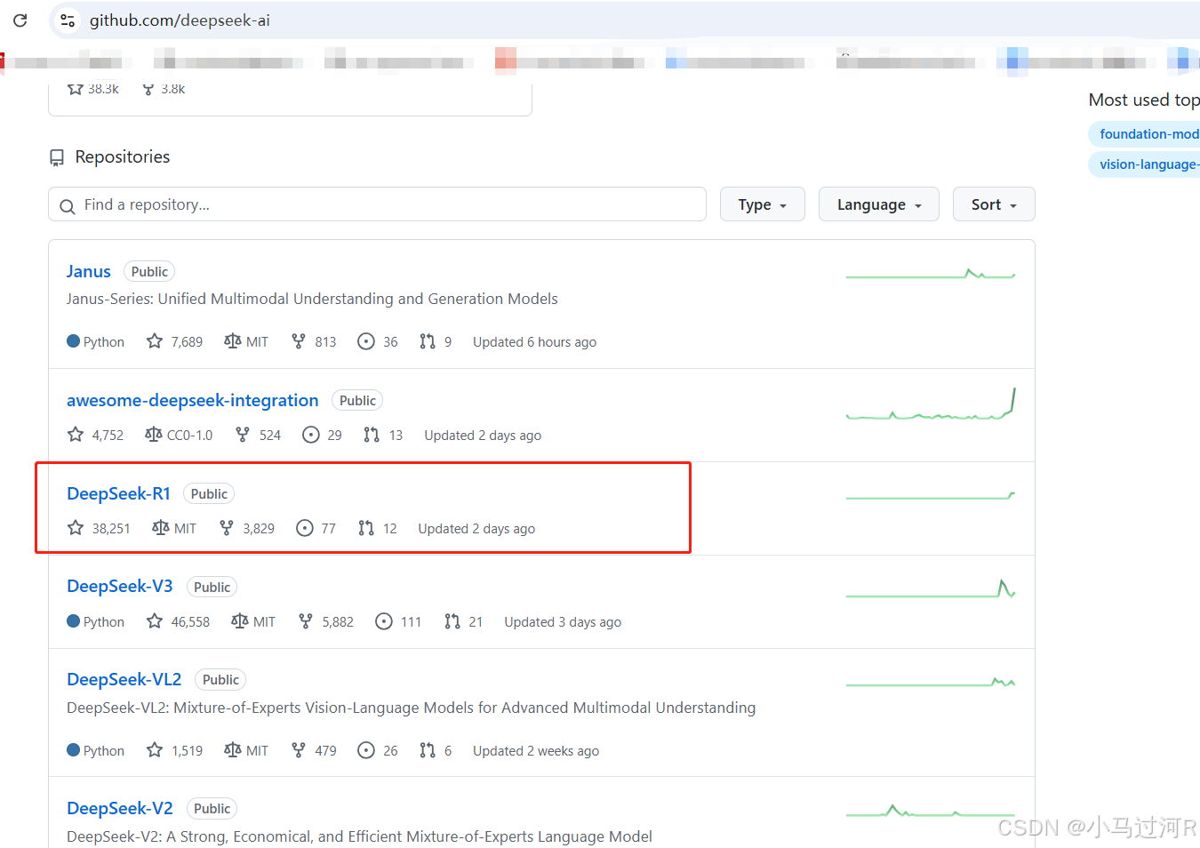Open the DeepSeek-V2 repository link

120,808
